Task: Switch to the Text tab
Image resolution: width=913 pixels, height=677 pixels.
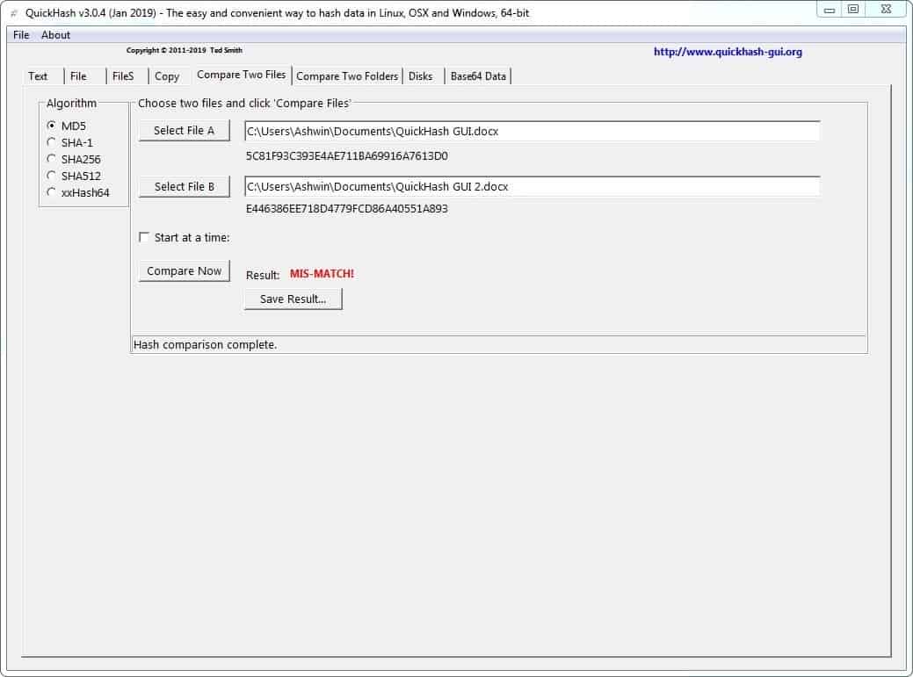Action: tap(40, 76)
